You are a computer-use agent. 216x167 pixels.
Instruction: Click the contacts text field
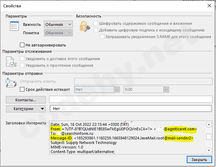[131, 99]
